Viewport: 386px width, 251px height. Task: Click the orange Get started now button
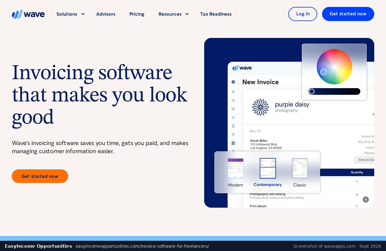click(40, 176)
